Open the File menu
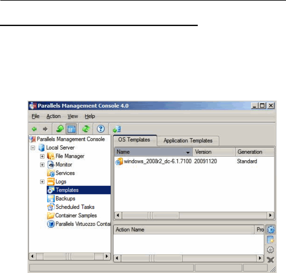This screenshot has height=273, width=286. [x=36, y=116]
